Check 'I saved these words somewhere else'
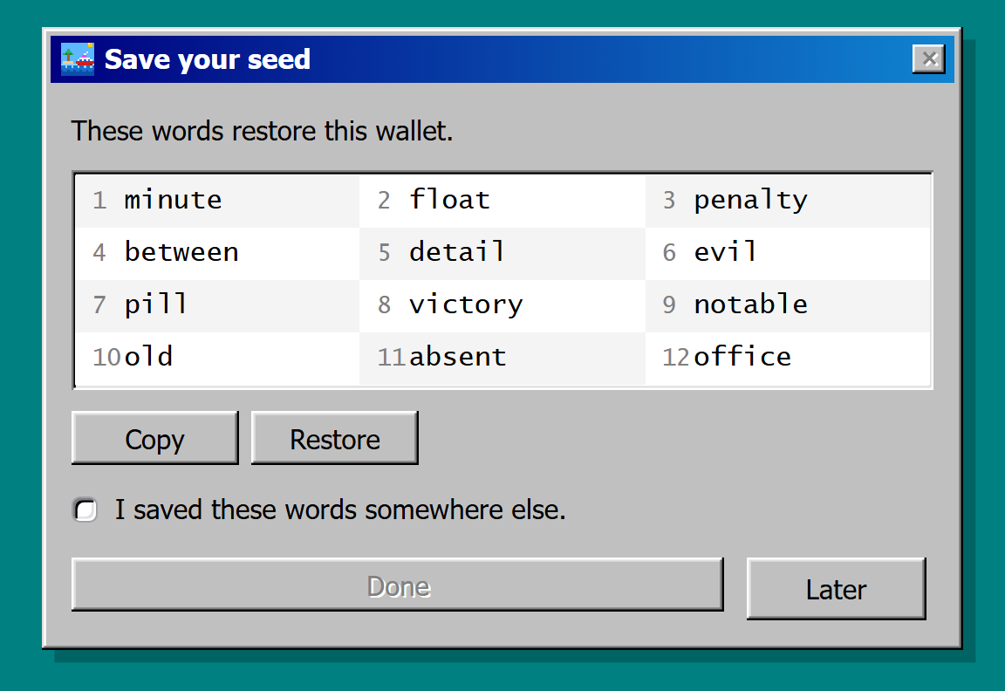This screenshot has width=1005, height=691. tap(85, 510)
